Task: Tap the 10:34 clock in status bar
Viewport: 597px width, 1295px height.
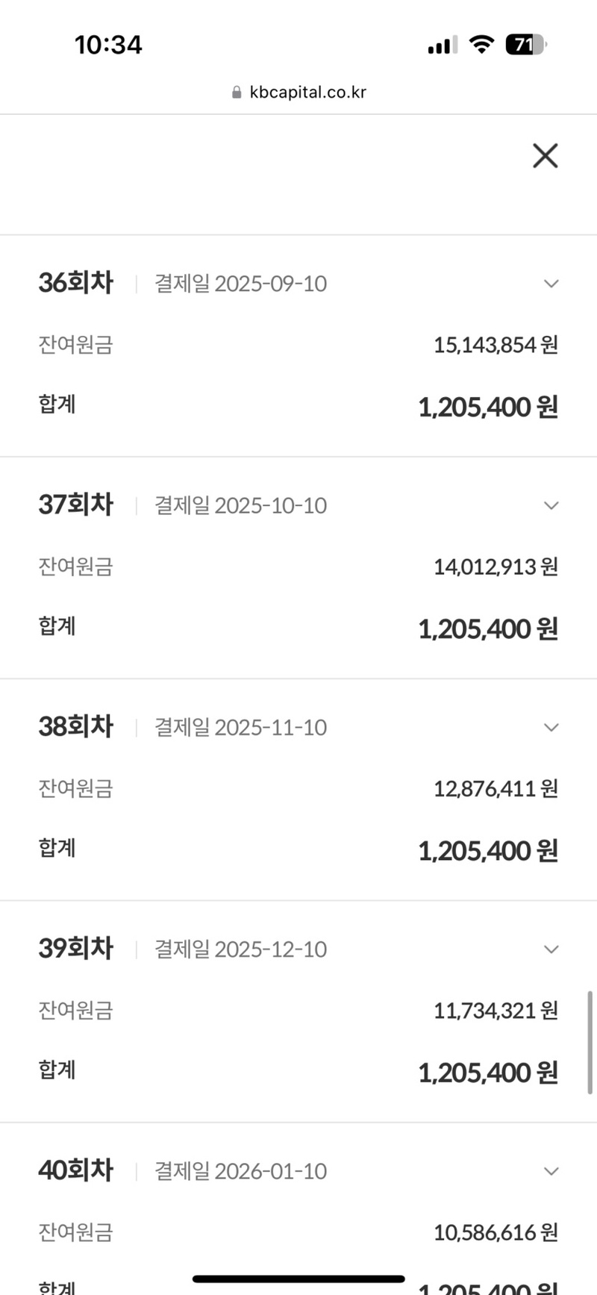Action: coord(108,45)
